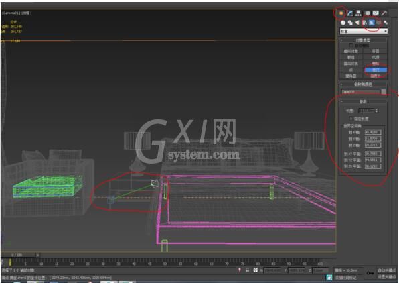Image resolution: width=399 pixels, height=283 pixels.
Task: Click the highlighted 卷尺 tape button
Action: click(376, 70)
